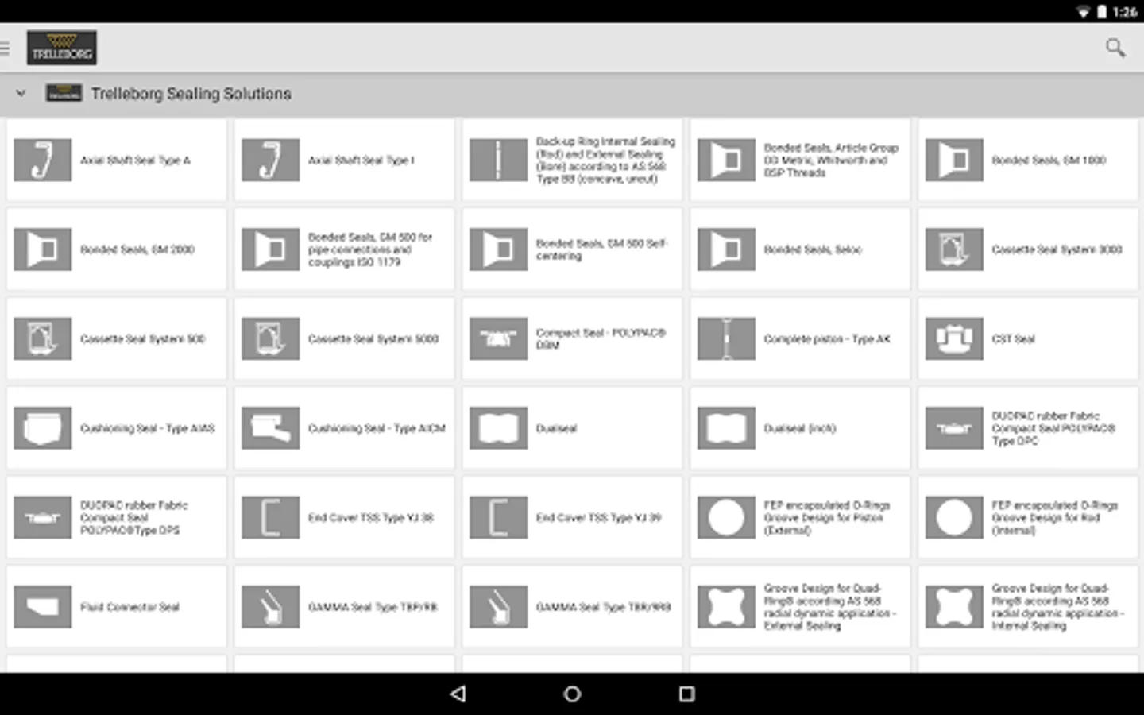Tap the 'Axial Shaft Seal Type A' label
The image size is (1144, 715).
(x=135, y=160)
